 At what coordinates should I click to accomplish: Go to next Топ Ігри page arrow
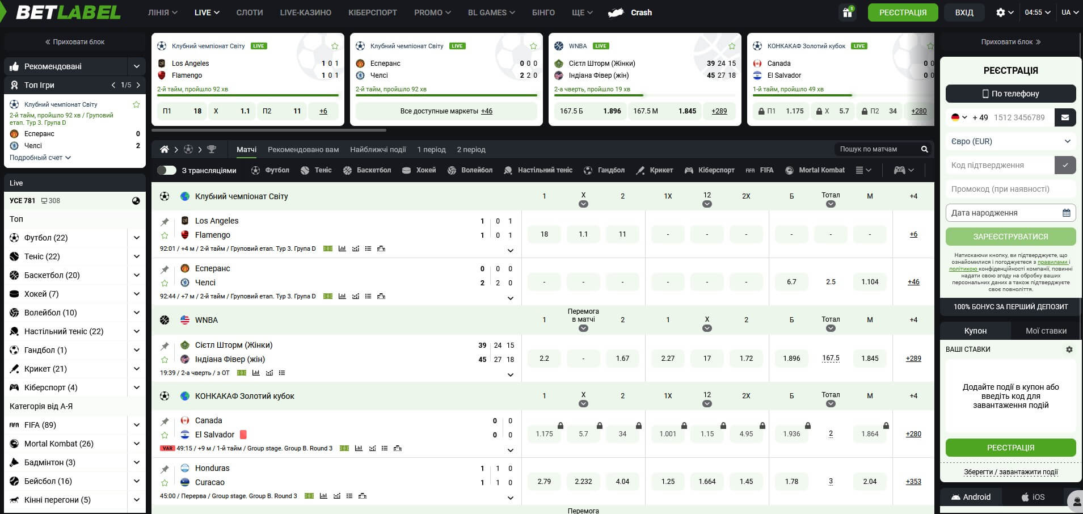click(138, 85)
